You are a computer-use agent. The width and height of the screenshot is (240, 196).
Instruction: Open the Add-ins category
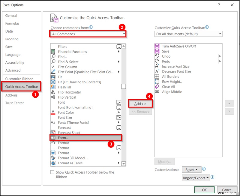tap(11, 95)
